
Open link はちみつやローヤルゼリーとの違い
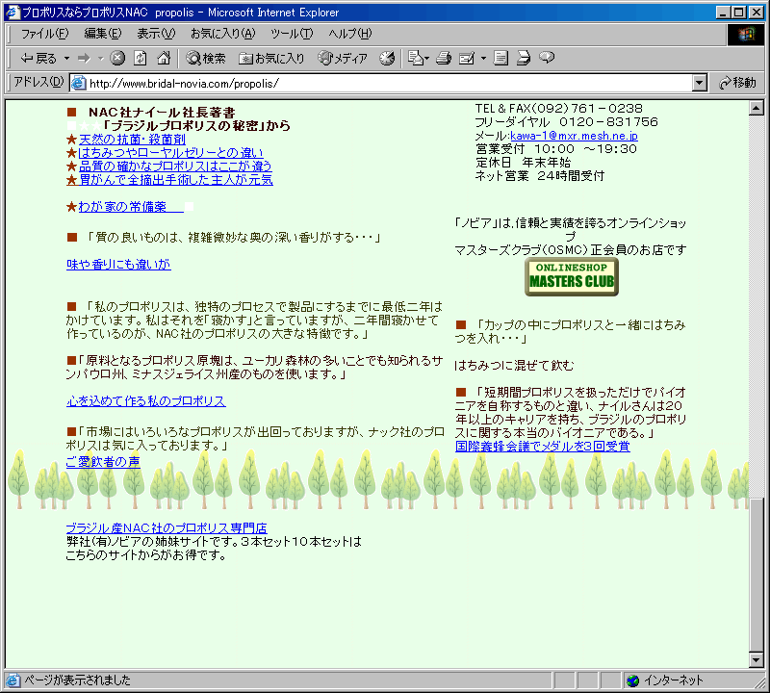point(171,153)
